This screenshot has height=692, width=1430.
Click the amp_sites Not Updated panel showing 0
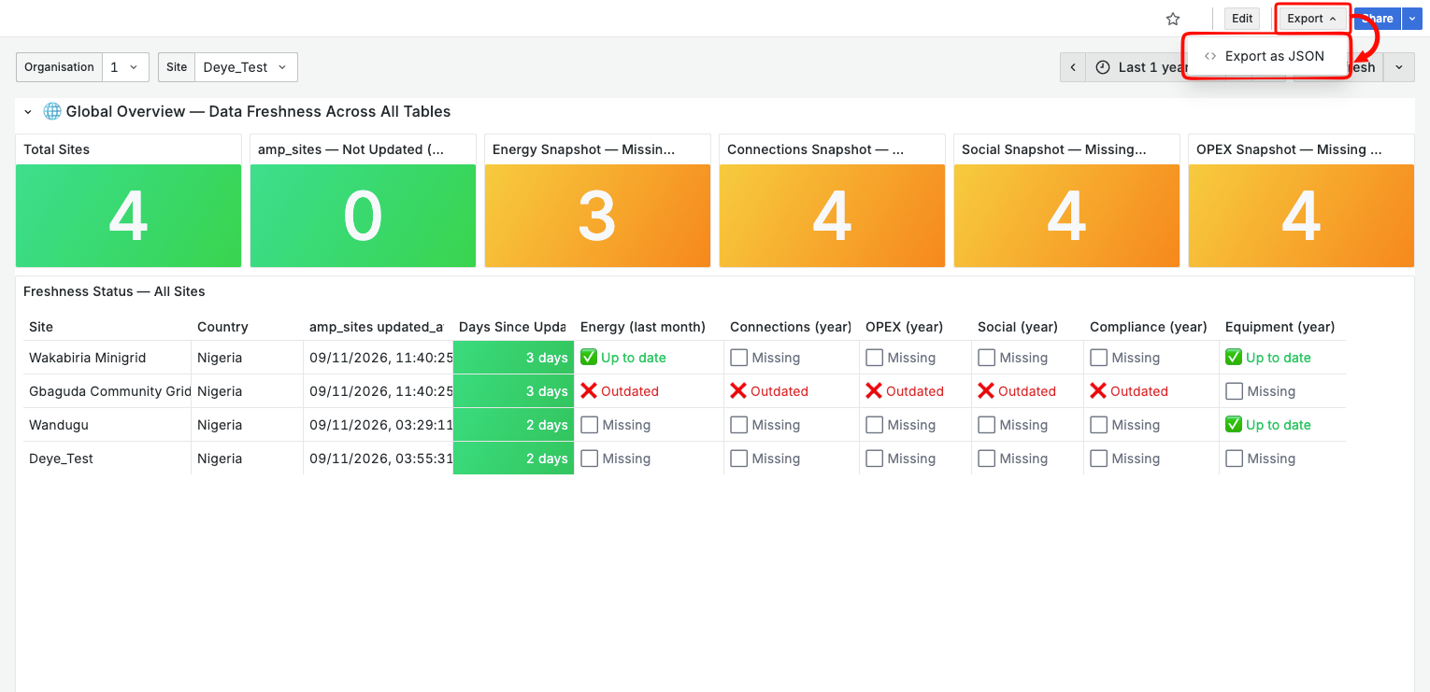[x=363, y=217]
